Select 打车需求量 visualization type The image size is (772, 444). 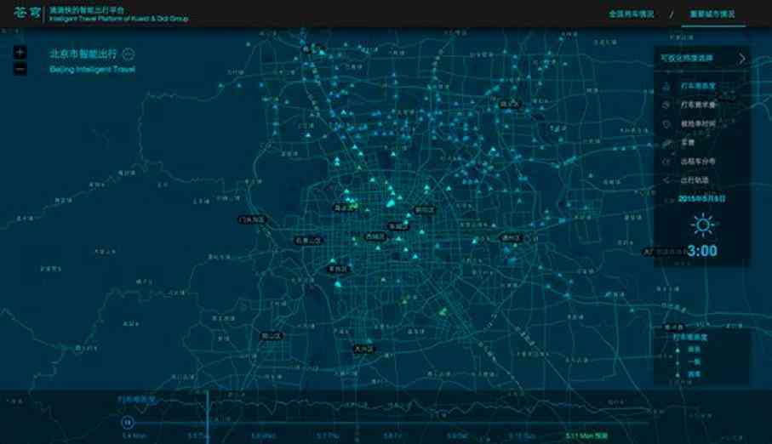[698, 105]
